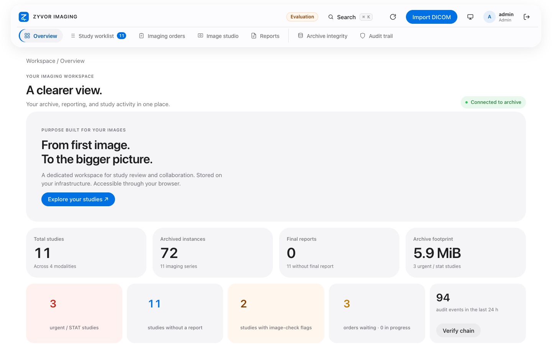Click the monitor display icon
Viewport: 552px width, 345px height.
click(470, 17)
